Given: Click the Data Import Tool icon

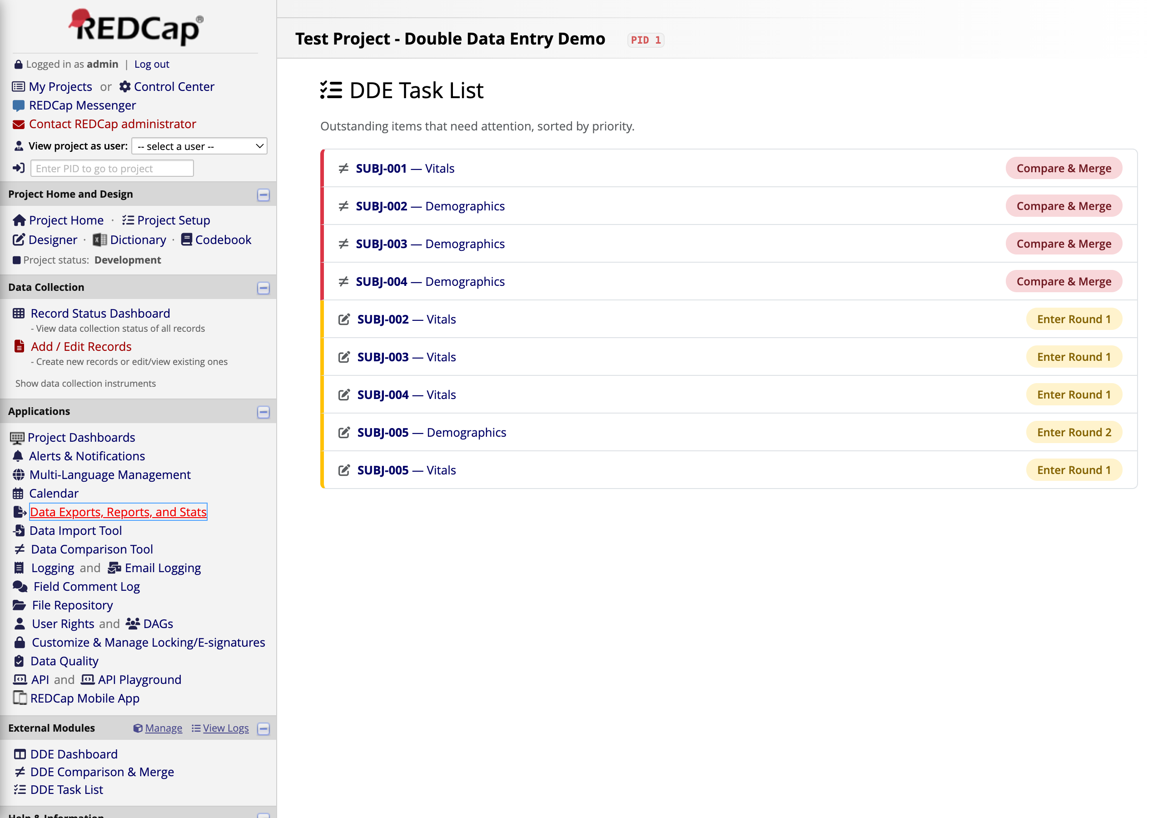Looking at the screenshot, I should pyautogui.click(x=19, y=531).
